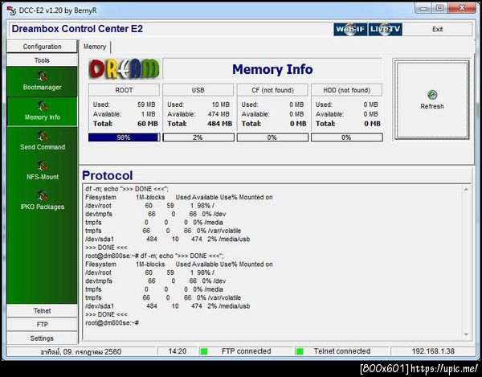The width and height of the screenshot is (482, 377).
Task: Click USB total '484 MB' value
Action: click(220, 124)
